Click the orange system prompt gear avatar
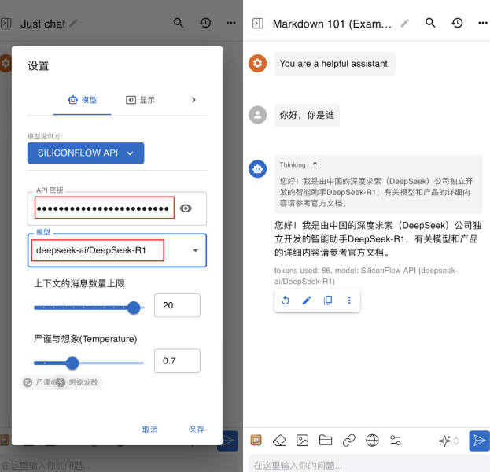This screenshot has height=472, width=490. [257, 64]
